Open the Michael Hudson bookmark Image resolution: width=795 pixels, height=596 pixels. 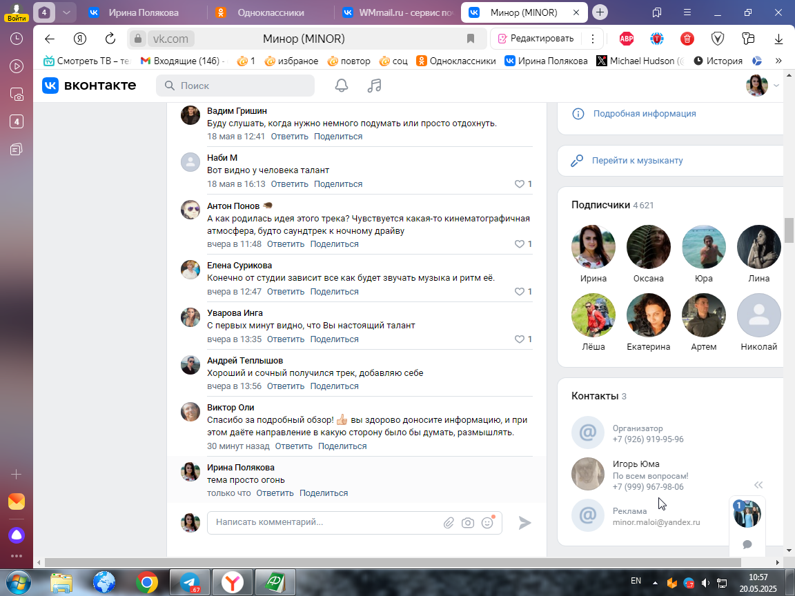640,61
